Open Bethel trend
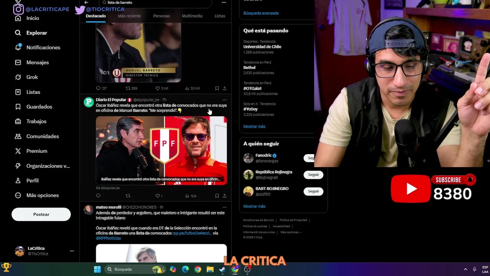 (x=249, y=67)
